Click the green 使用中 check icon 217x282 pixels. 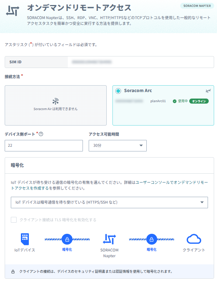coord(174,101)
